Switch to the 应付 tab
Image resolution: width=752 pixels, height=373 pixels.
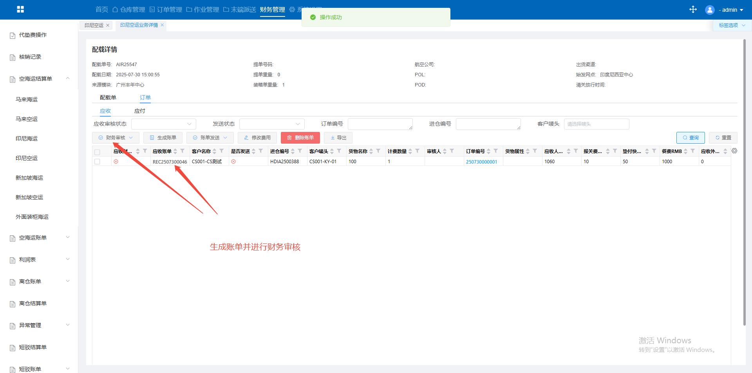click(139, 111)
